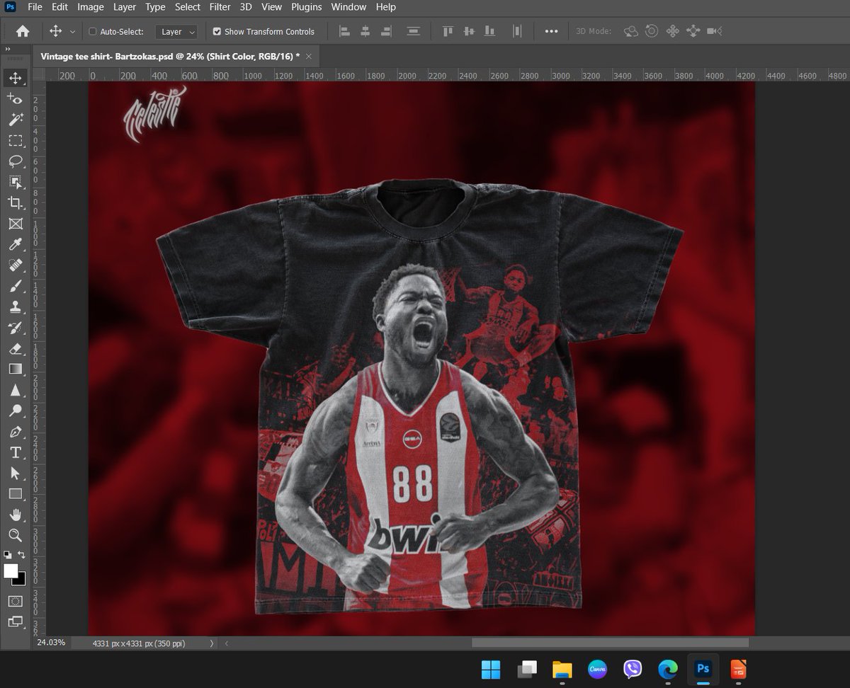Open the File menu

tap(35, 7)
